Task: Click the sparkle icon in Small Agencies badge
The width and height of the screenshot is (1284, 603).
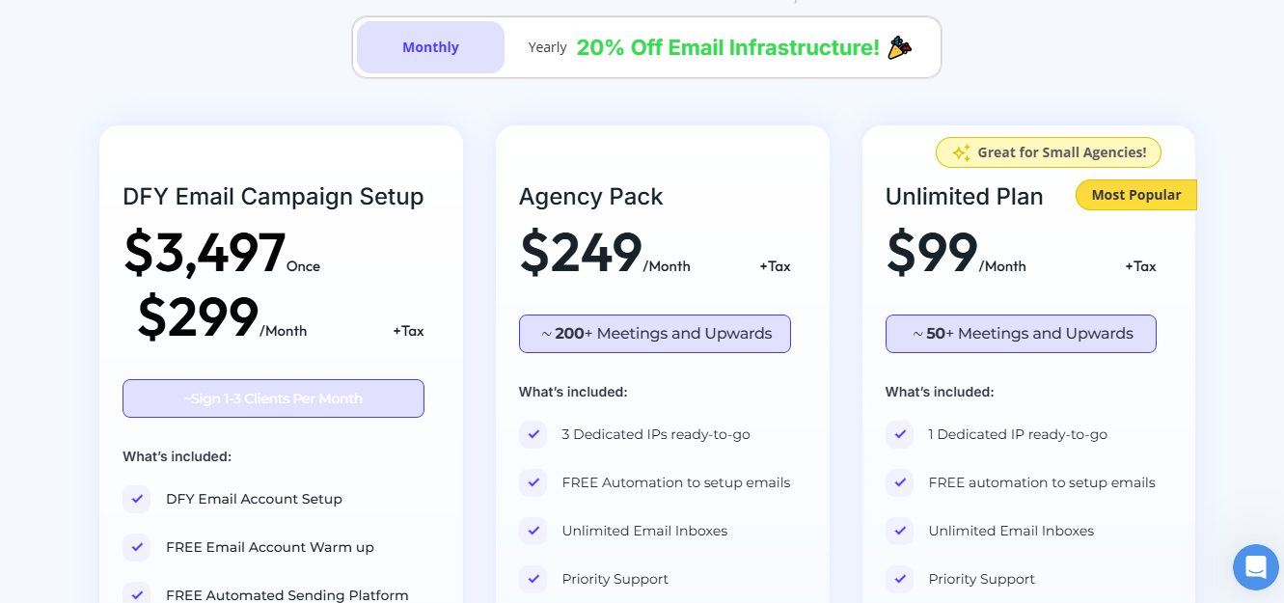Action: coord(960,152)
